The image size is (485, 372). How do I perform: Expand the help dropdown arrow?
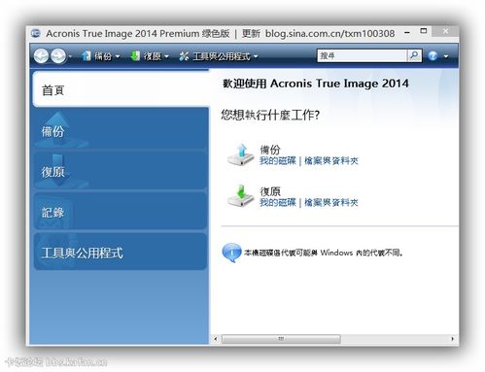coord(446,56)
